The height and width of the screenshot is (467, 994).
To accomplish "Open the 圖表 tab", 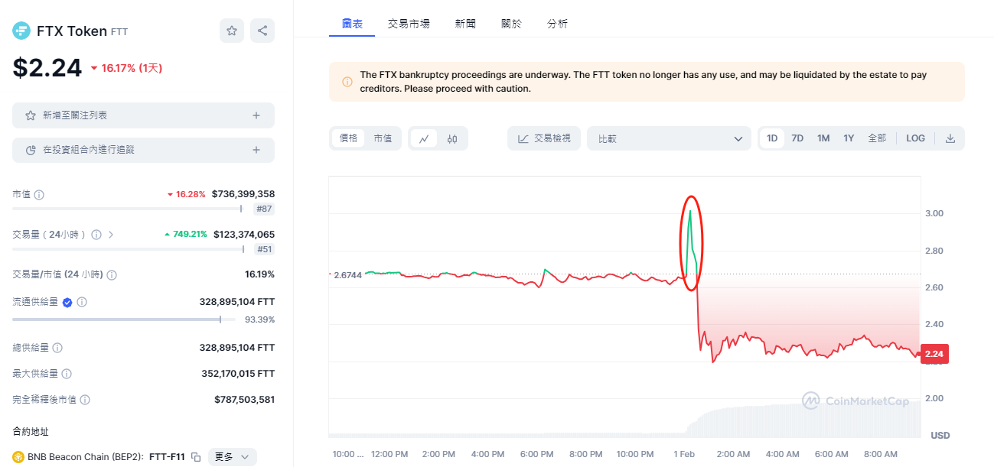I will 352,24.
